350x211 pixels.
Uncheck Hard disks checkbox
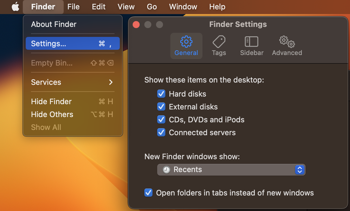[161, 94]
